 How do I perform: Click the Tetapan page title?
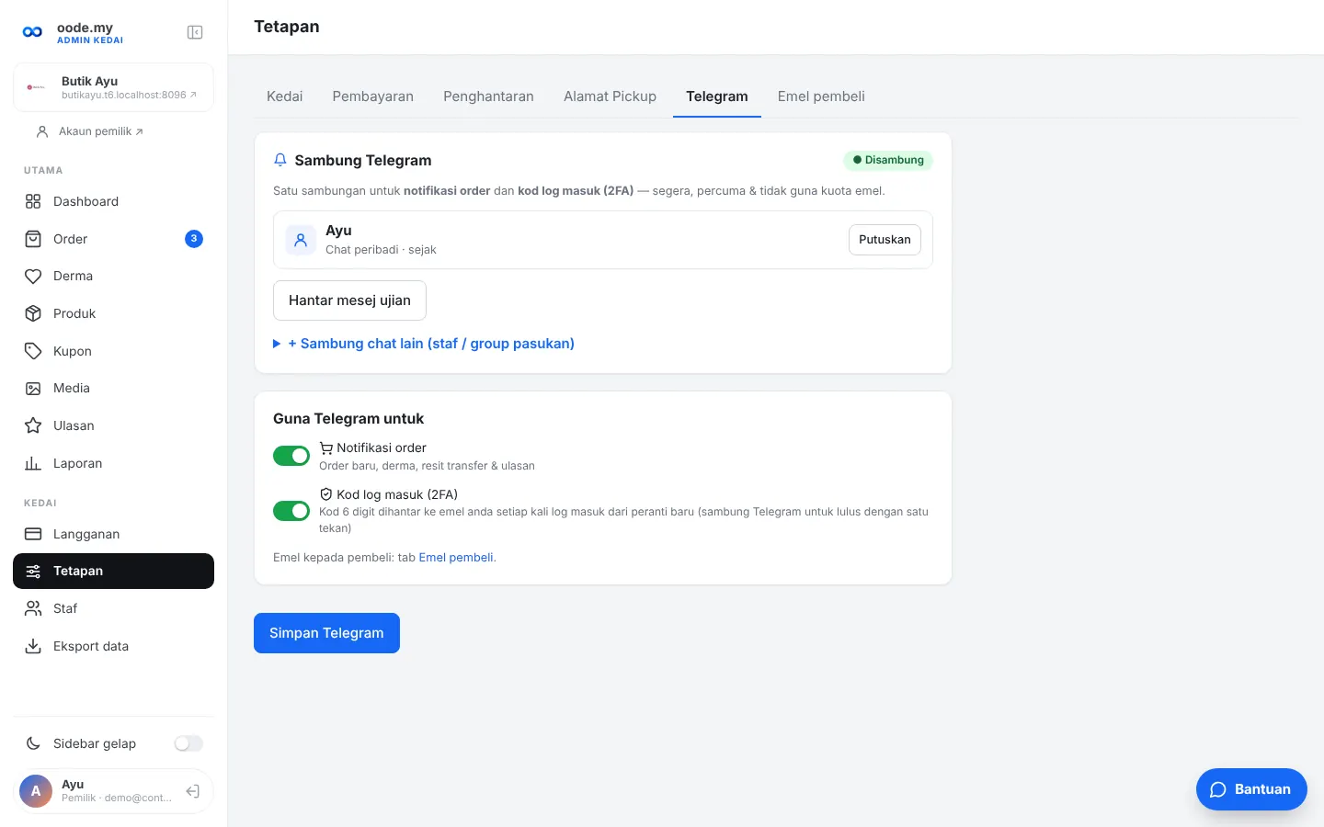(287, 27)
